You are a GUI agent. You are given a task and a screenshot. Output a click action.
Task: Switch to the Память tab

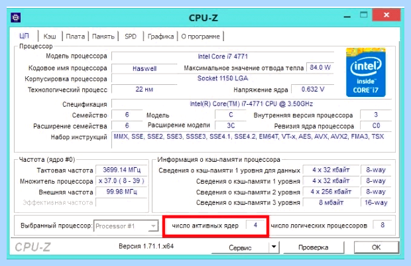coord(103,36)
